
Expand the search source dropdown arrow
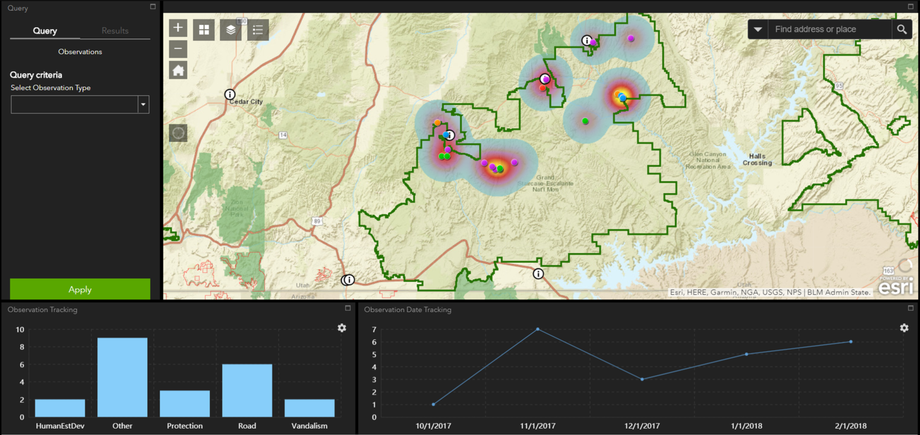point(758,29)
